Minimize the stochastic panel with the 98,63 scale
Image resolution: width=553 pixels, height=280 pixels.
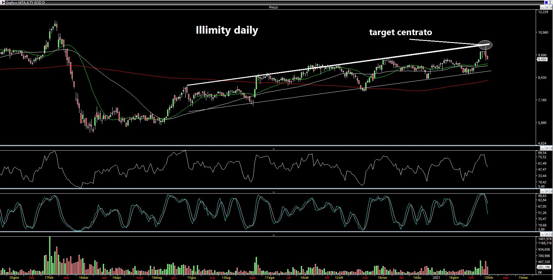pyautogui.click(x=543, y=191)
